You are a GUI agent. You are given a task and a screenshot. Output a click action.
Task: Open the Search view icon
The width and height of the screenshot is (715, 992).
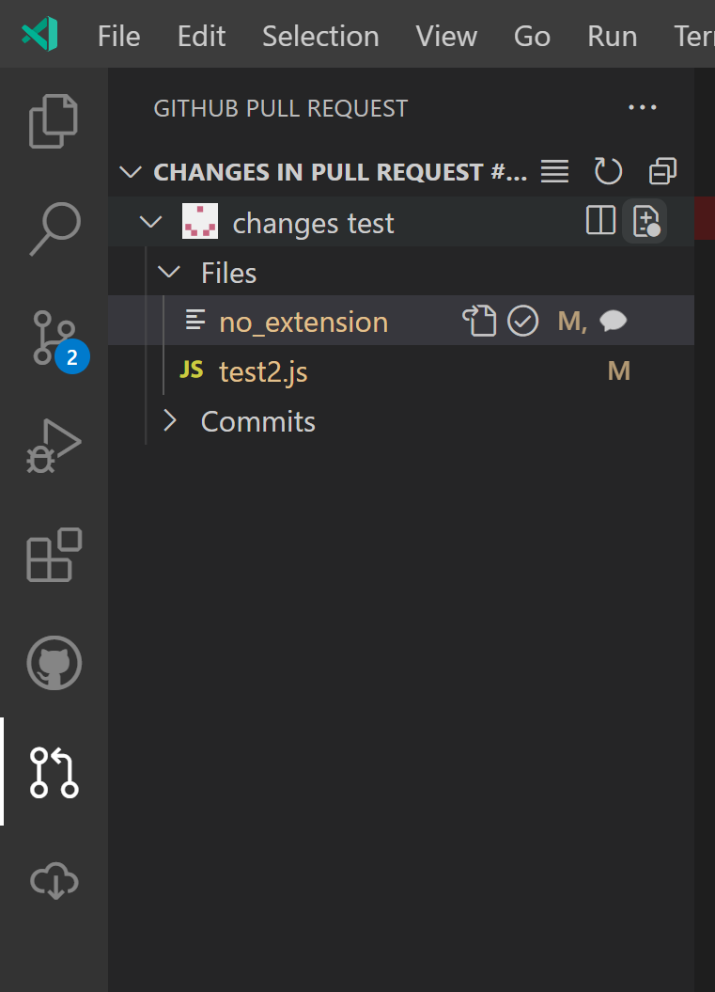[54, 228]
